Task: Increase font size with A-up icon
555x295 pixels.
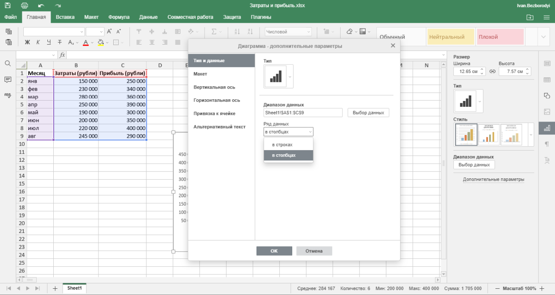Action: point(109,32)
